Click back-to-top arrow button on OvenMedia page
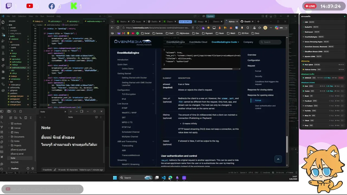Viewport: 347px width, 195px height. [278, 159]
